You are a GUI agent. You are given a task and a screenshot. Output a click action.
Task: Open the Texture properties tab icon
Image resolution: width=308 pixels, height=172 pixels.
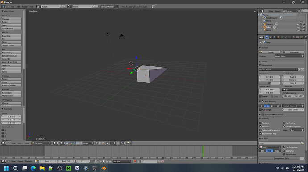[x=298, y=37]
